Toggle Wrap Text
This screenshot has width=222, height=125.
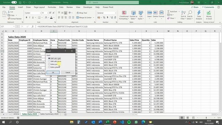[x=82, y=13]
